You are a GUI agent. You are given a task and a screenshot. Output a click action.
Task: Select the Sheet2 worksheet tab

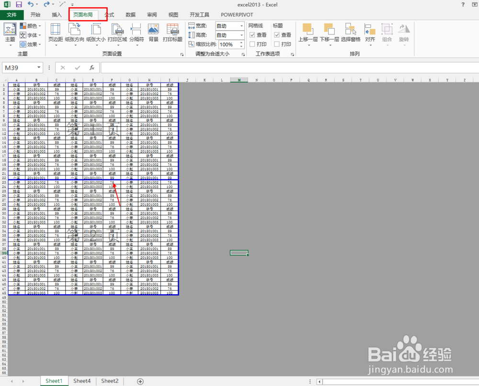tap(110, 381)
